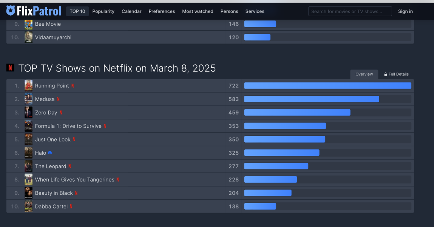Open the Most watched menu
The width and height of the screenshot is (434, 227).
tap(198, 11)
